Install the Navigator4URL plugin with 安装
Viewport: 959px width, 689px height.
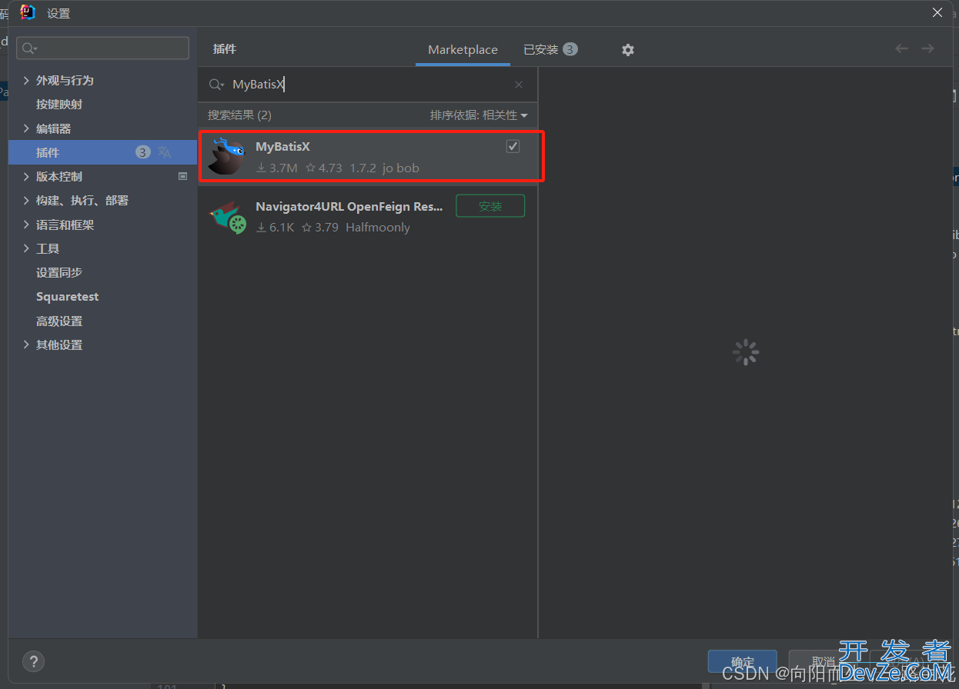(x=490, y=206)
